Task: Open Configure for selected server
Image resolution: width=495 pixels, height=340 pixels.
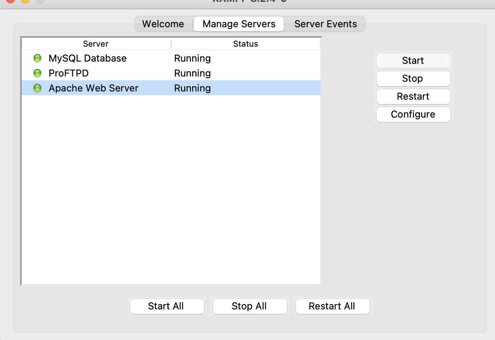Action: [413, 115]
